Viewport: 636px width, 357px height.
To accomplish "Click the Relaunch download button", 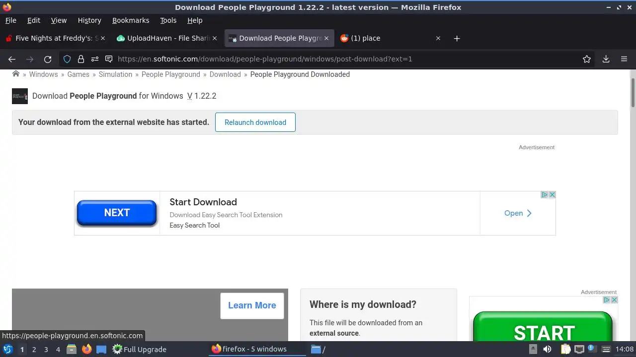I will click(255, 122).
